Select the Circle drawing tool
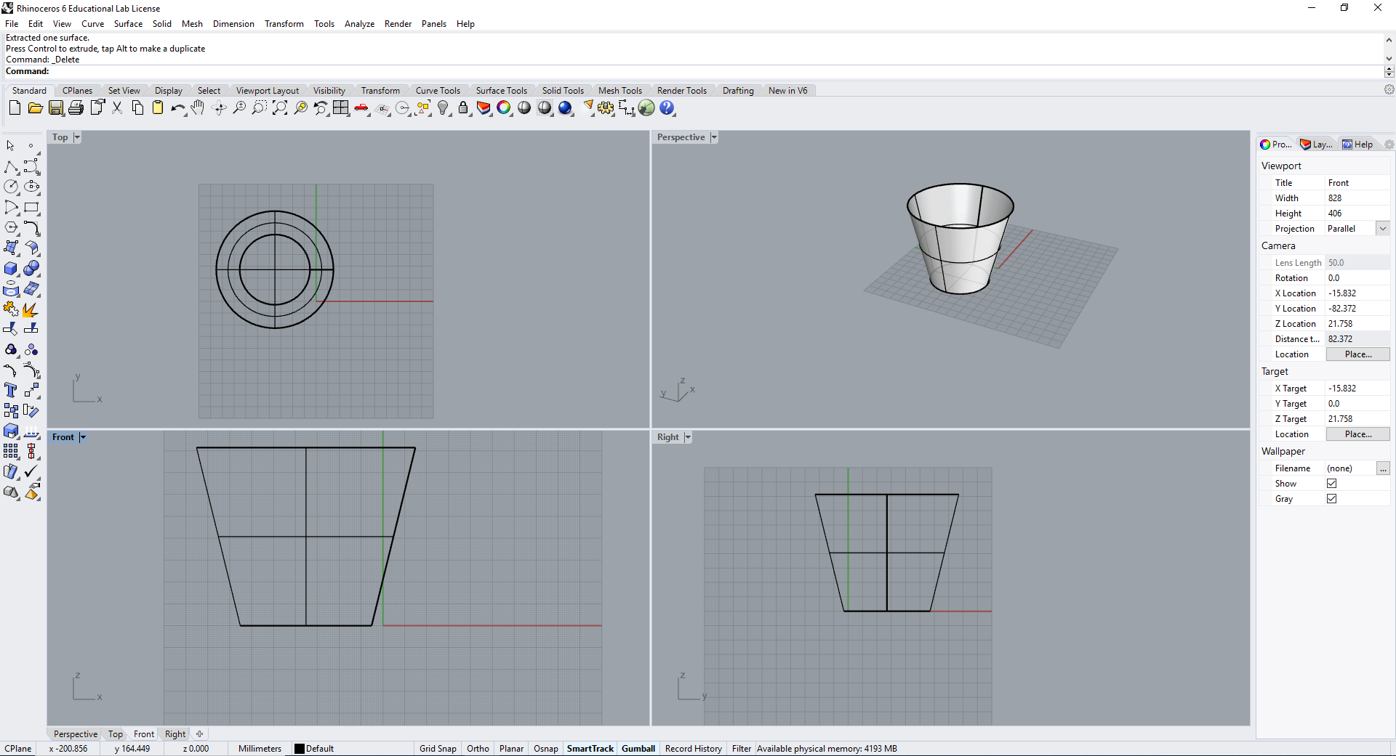 11,187
